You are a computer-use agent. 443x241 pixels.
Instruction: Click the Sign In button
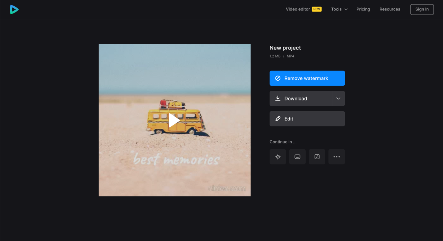422,9
